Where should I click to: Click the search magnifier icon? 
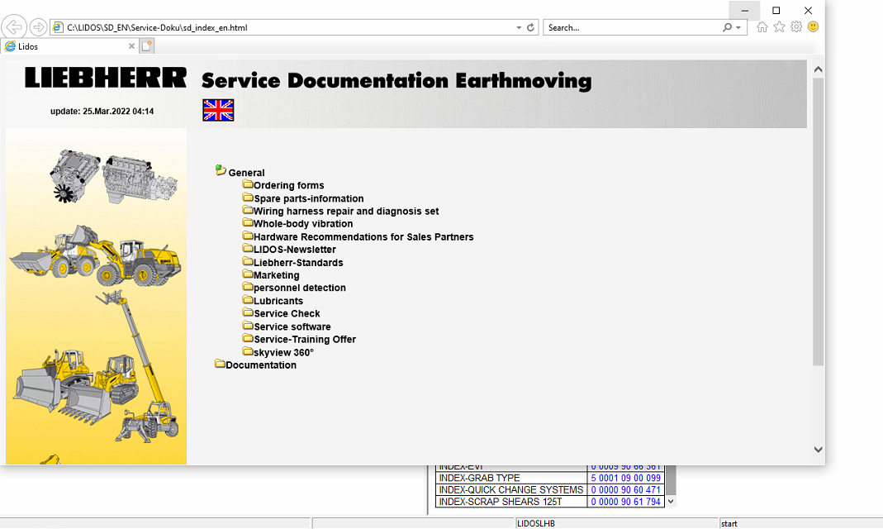tap(727, 27)
